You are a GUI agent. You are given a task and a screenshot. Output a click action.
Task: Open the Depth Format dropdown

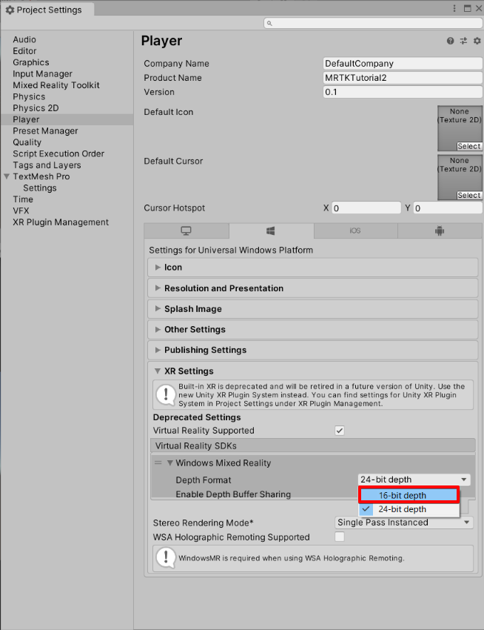pyautogui.click(x=414, y=480)
